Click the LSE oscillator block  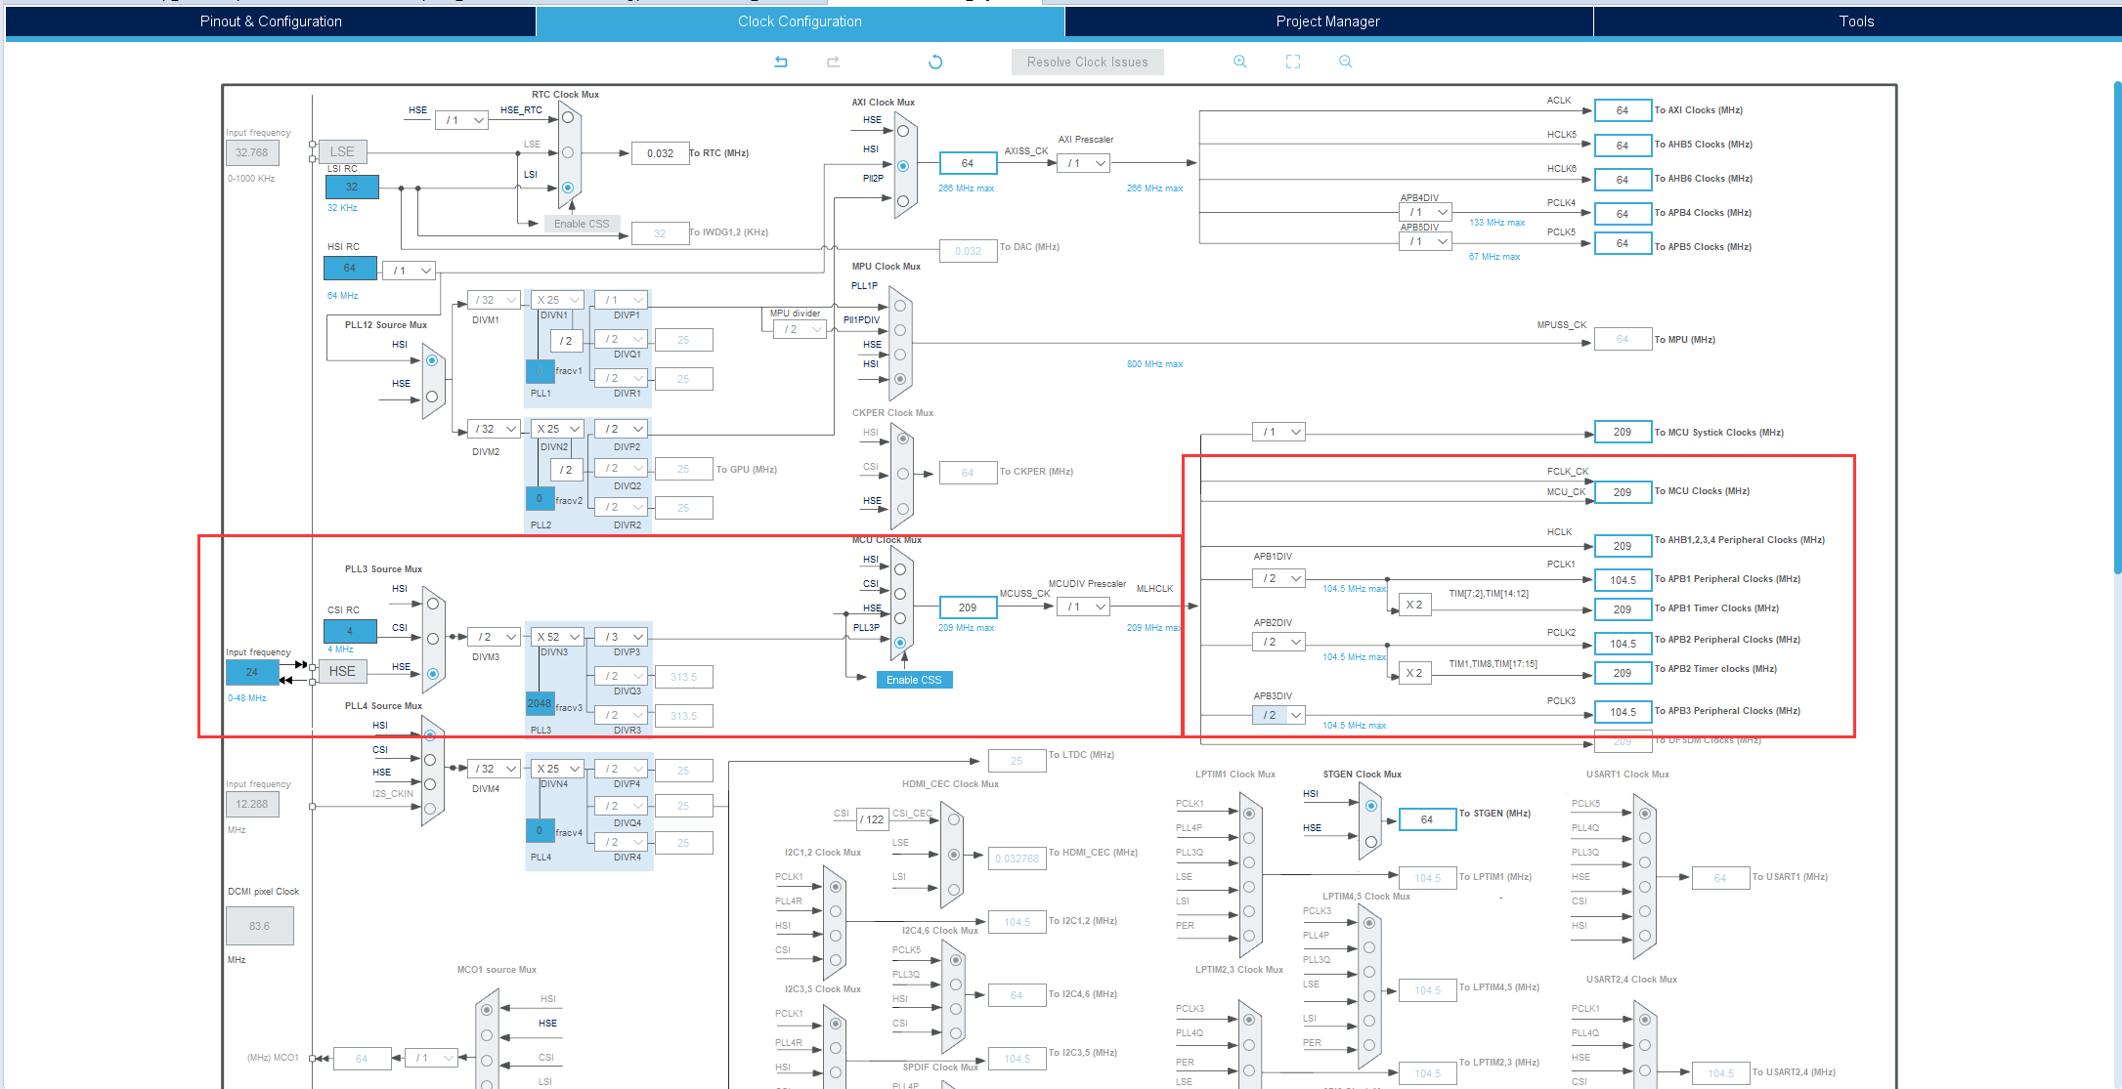pos(342,151)
